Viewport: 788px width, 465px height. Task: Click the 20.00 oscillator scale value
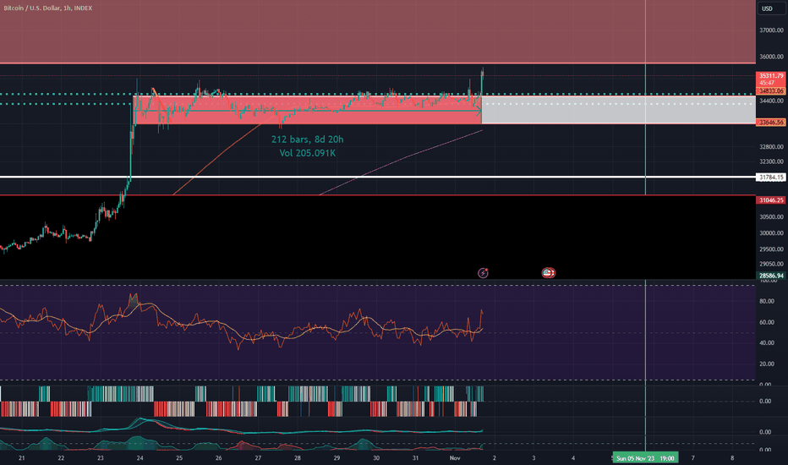click(x=766, y=364)
